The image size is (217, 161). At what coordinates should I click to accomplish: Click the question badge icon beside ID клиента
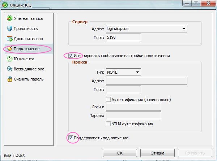click(9, 59)
